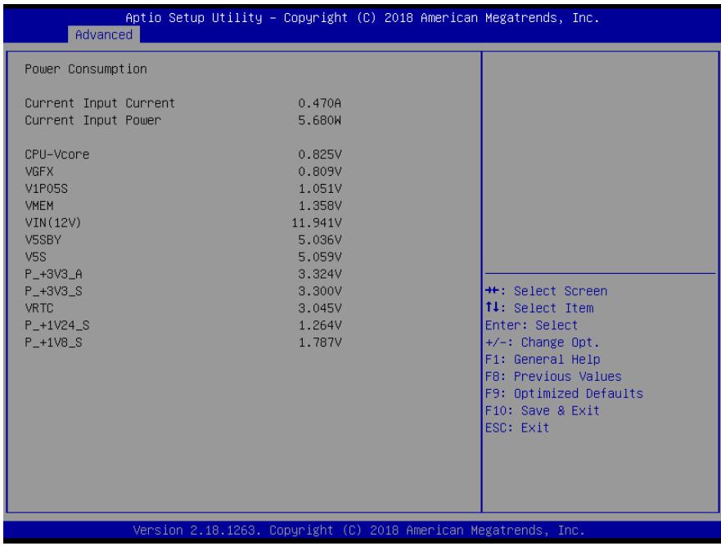
Task: Select the Current Input Current row
Action: 183,103
